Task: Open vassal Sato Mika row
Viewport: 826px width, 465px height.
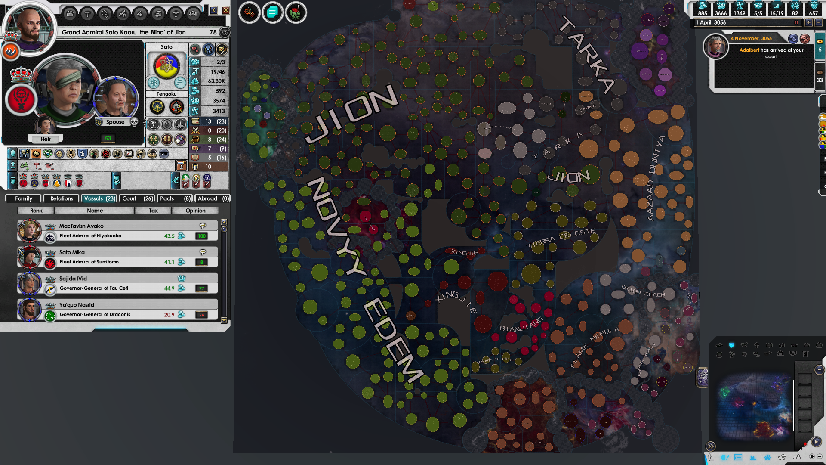Action: point(117,257)
